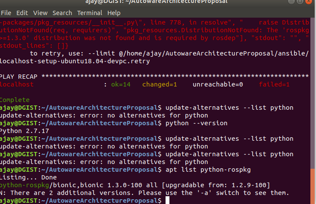Screen dimensions: 316x204
Task: Open the File menu
Action: click(x=6, y=13)
